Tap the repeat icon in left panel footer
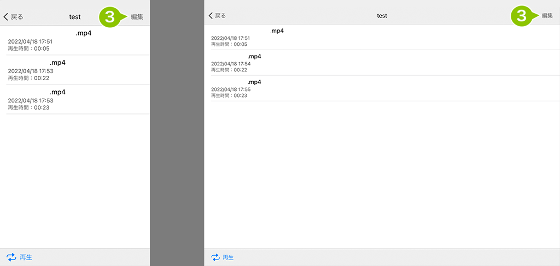This screenshot has width=560, height=266. point(11,257)
